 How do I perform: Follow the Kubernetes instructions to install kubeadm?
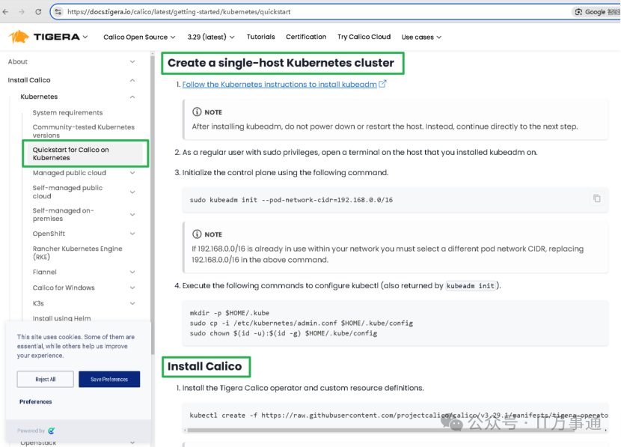coord(279,84)
